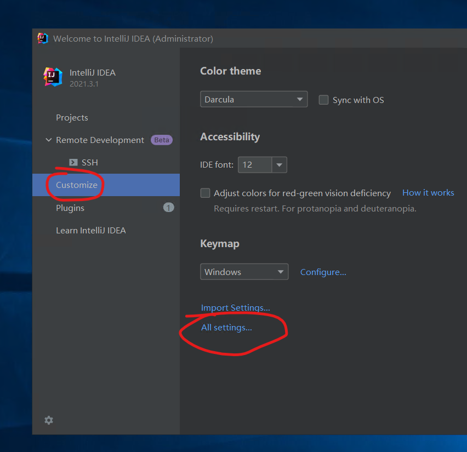Open the IDE font size dropdown arrow
467x452 pixels.
[x=280, y=165]
